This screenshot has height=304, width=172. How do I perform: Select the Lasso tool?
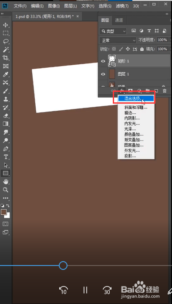coord(6,41)
